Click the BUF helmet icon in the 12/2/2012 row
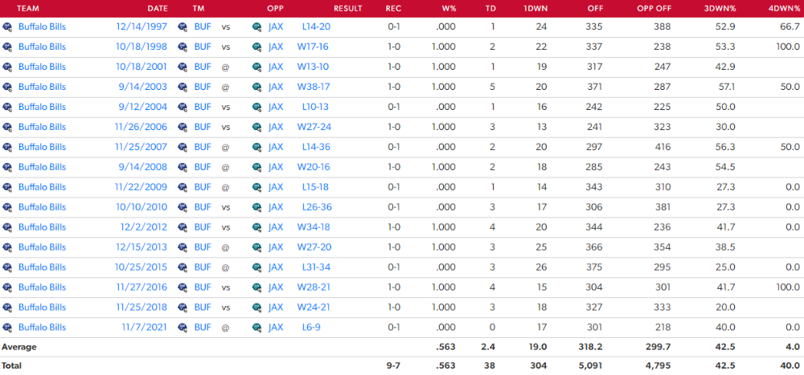This screenshot has width=804, height=375. tap(183, 227)
